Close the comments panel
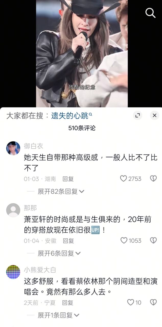Image resolution: width=162 pixels, height=327 pixels. click(x=154, y=115)
